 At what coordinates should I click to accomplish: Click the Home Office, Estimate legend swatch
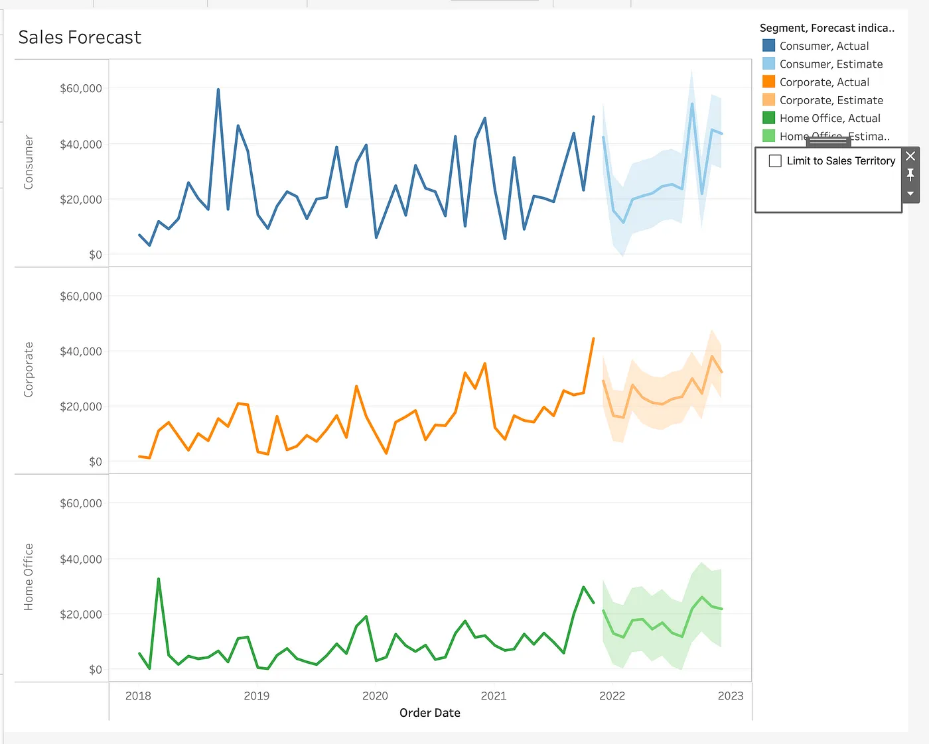[x=768, y=136]
